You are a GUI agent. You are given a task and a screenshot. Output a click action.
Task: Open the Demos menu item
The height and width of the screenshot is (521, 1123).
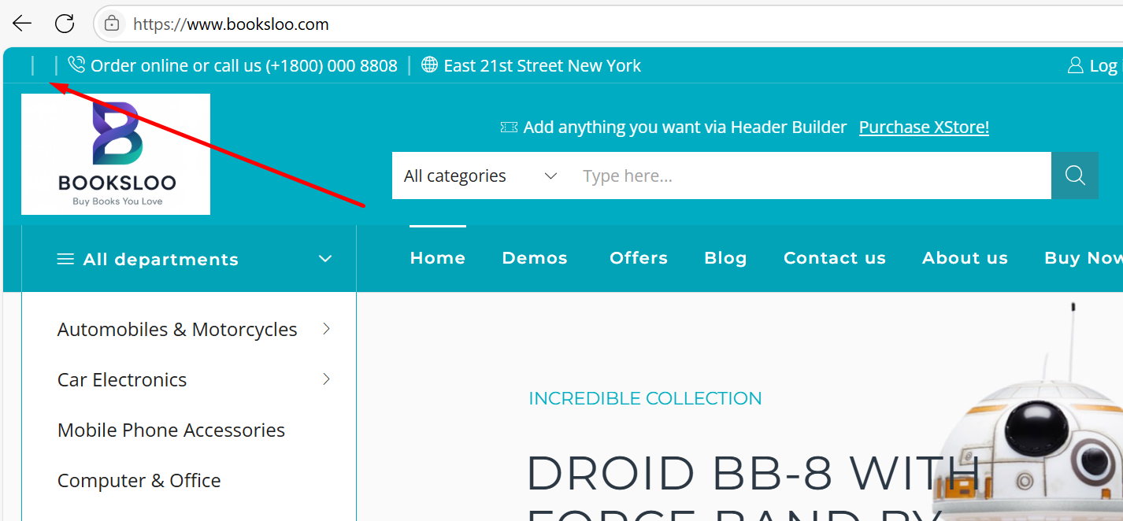point(535,258)
